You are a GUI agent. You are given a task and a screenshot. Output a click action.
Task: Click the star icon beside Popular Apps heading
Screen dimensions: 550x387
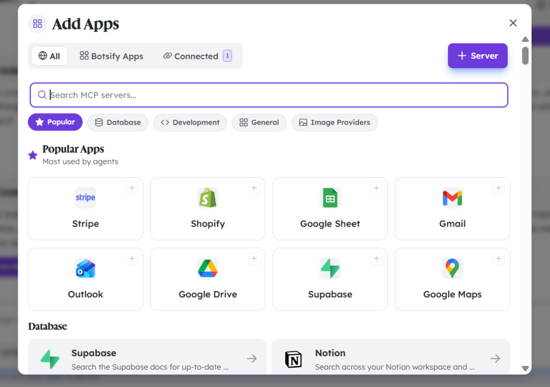[x=33, y=155]
